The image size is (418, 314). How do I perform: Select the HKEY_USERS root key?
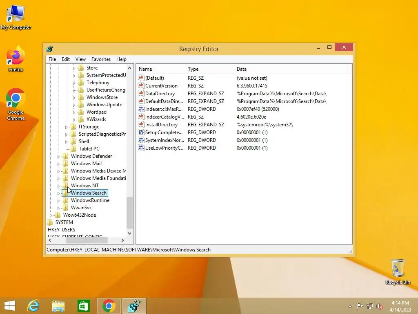pos(61,230)
